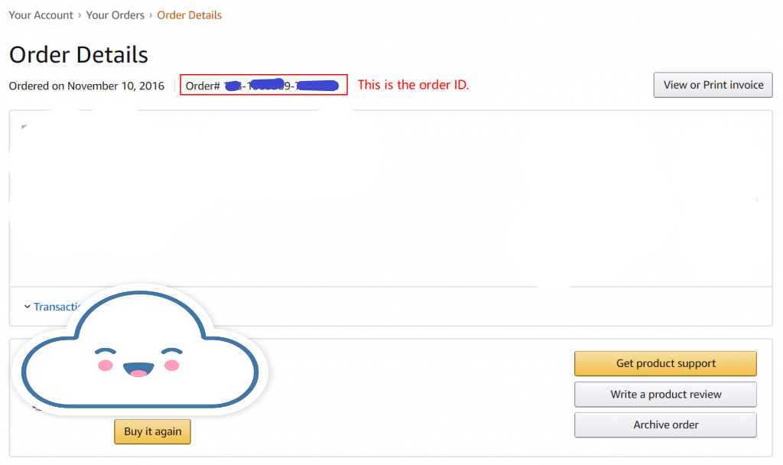Expand the Transactions chevron arrow
Image resolution: width=783 pixels, height=465 pixels.
pyautogui.click(x=28, y=307)
